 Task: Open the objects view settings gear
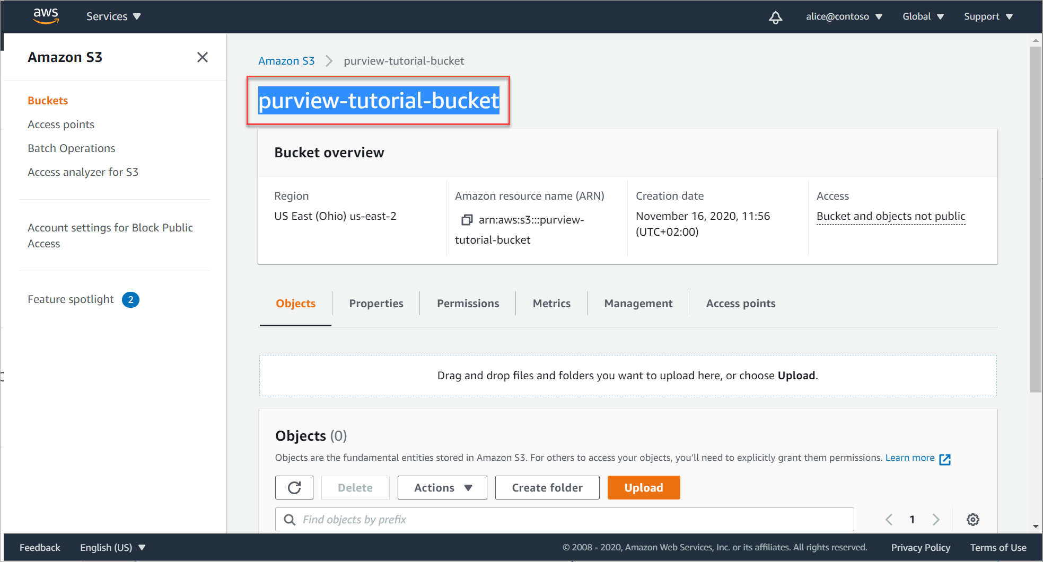(x=973, y=519)
